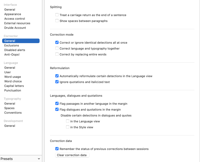
Task: Check in the Language view option
Action: coord(68,121)
